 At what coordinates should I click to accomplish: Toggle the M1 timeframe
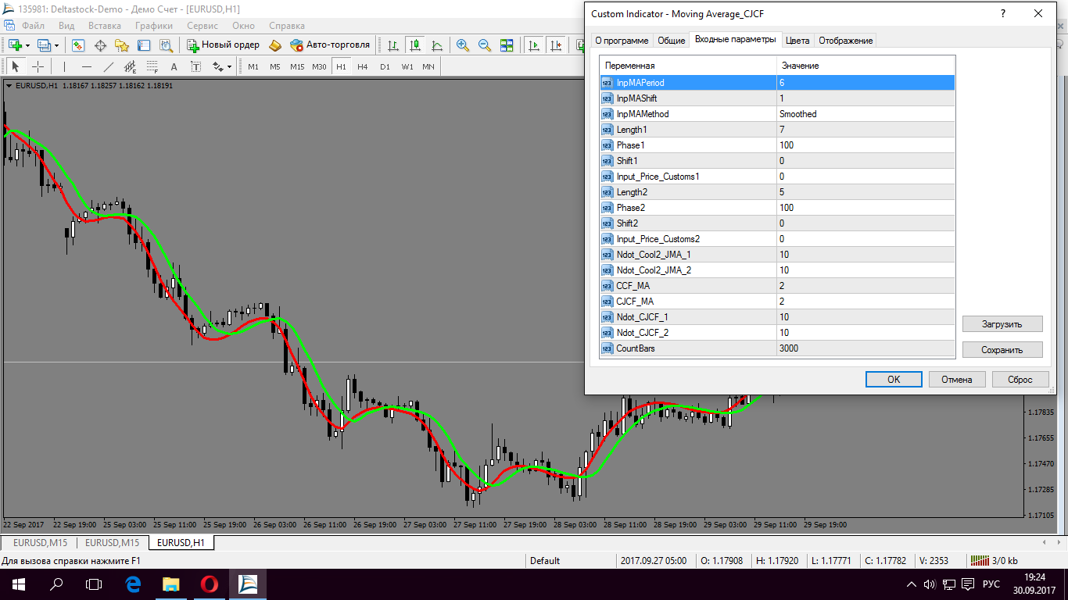[x=253, y=66]
